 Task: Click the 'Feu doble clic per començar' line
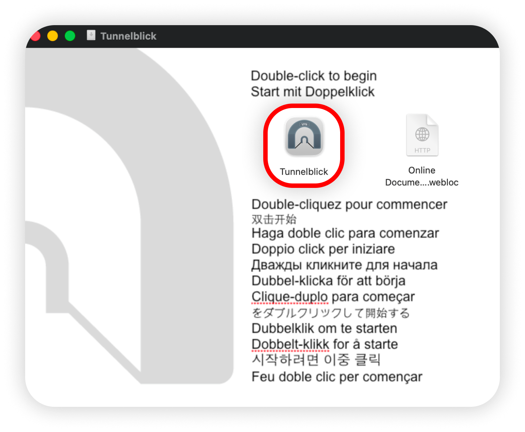(x=336, y=377)
